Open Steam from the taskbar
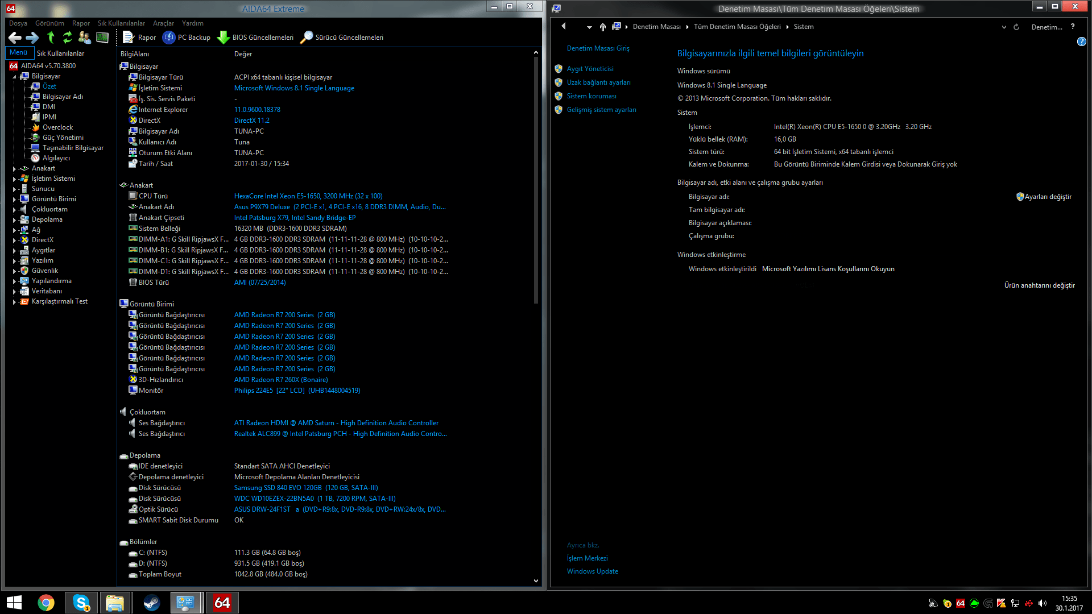This screenshot has height=614, width=1092. coord(151,603)
